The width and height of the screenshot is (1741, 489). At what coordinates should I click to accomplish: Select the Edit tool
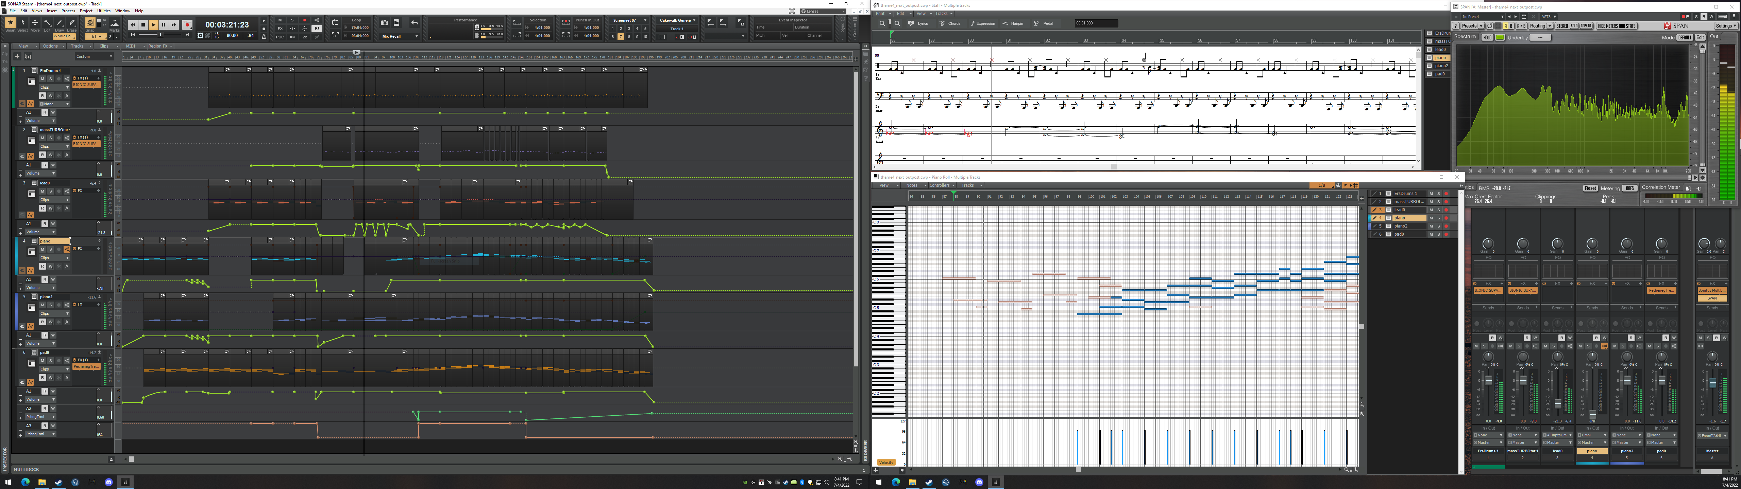pyautogui.click(x=47, y=23)
